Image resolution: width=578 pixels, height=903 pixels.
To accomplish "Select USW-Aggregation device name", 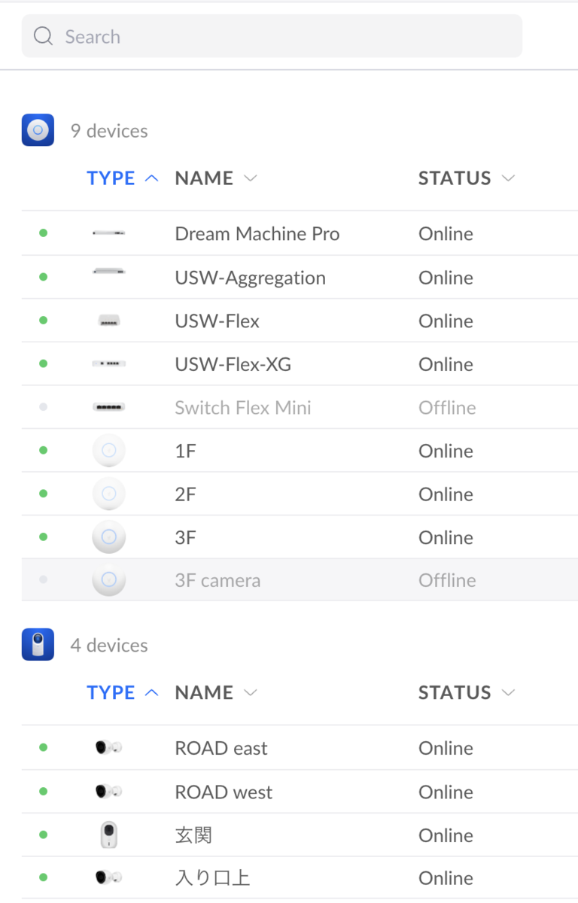I will [x=250, y=278].
